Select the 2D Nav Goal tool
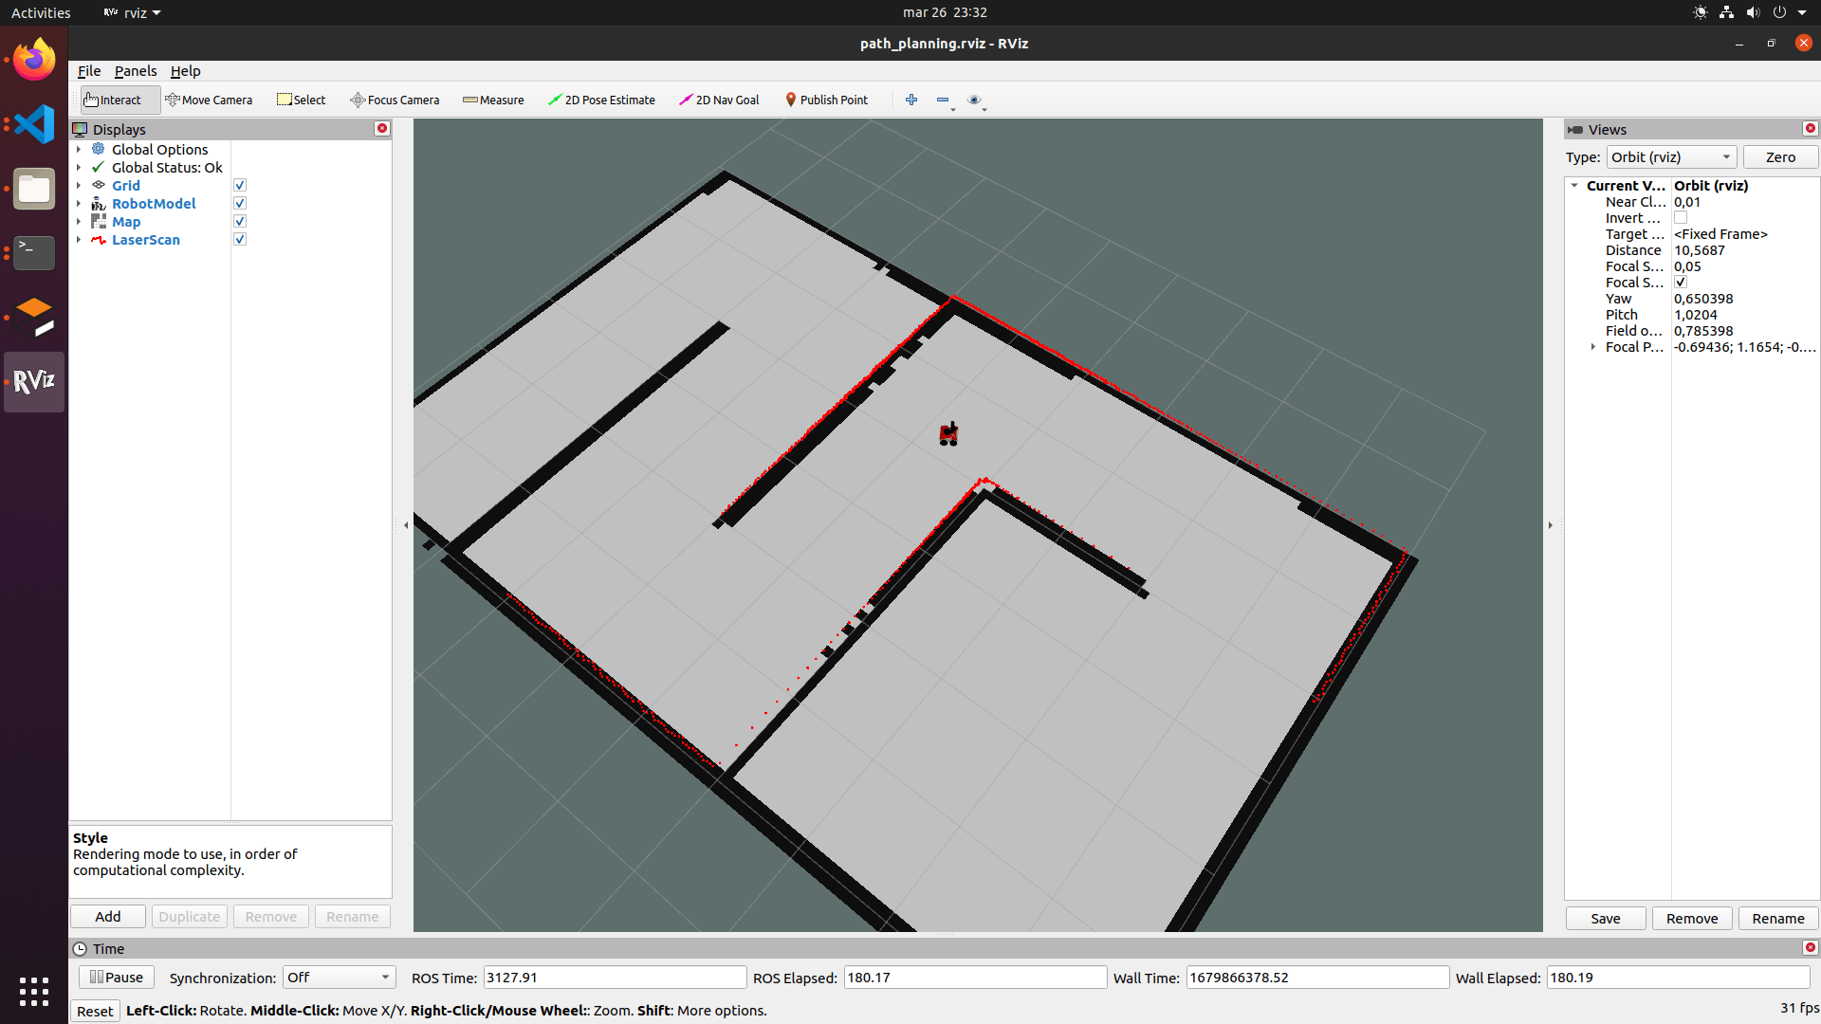 click(x=719, y=100)
